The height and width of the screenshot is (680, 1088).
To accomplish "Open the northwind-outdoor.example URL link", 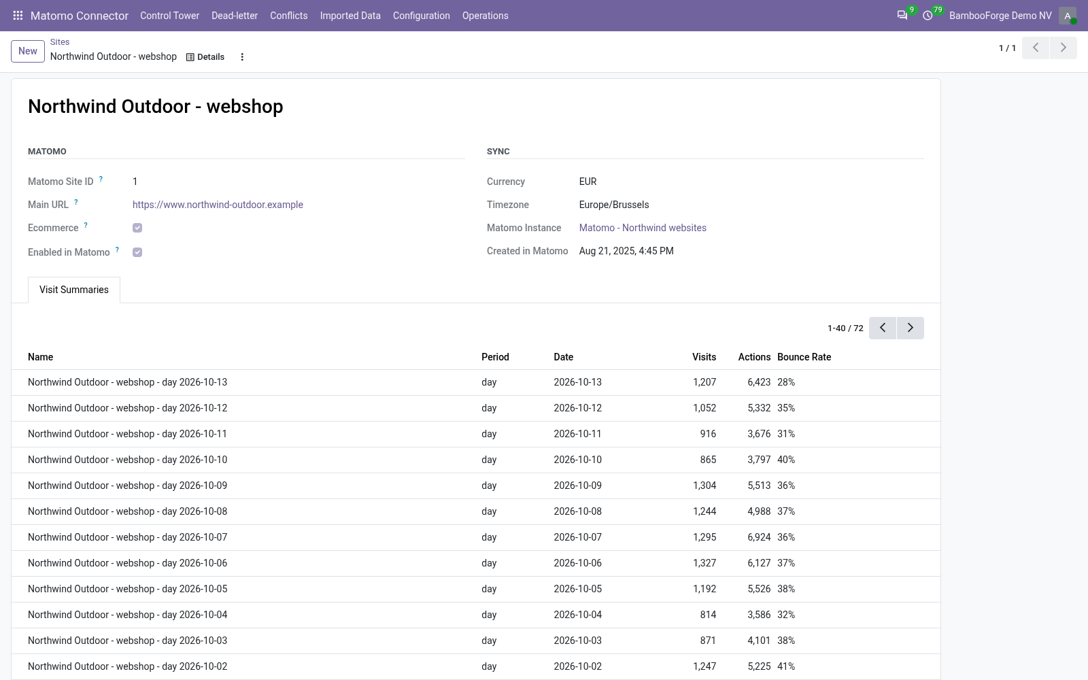I will click(x=218, y=205).
